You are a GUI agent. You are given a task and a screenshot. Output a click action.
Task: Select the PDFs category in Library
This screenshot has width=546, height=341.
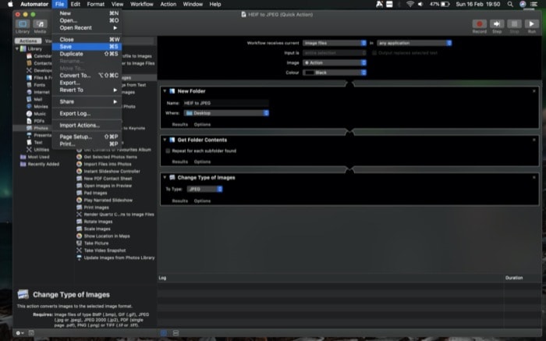pyautogui.click(x=36, y=121)
